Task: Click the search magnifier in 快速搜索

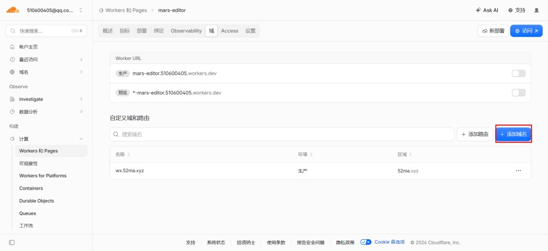Action: (13, 31)
